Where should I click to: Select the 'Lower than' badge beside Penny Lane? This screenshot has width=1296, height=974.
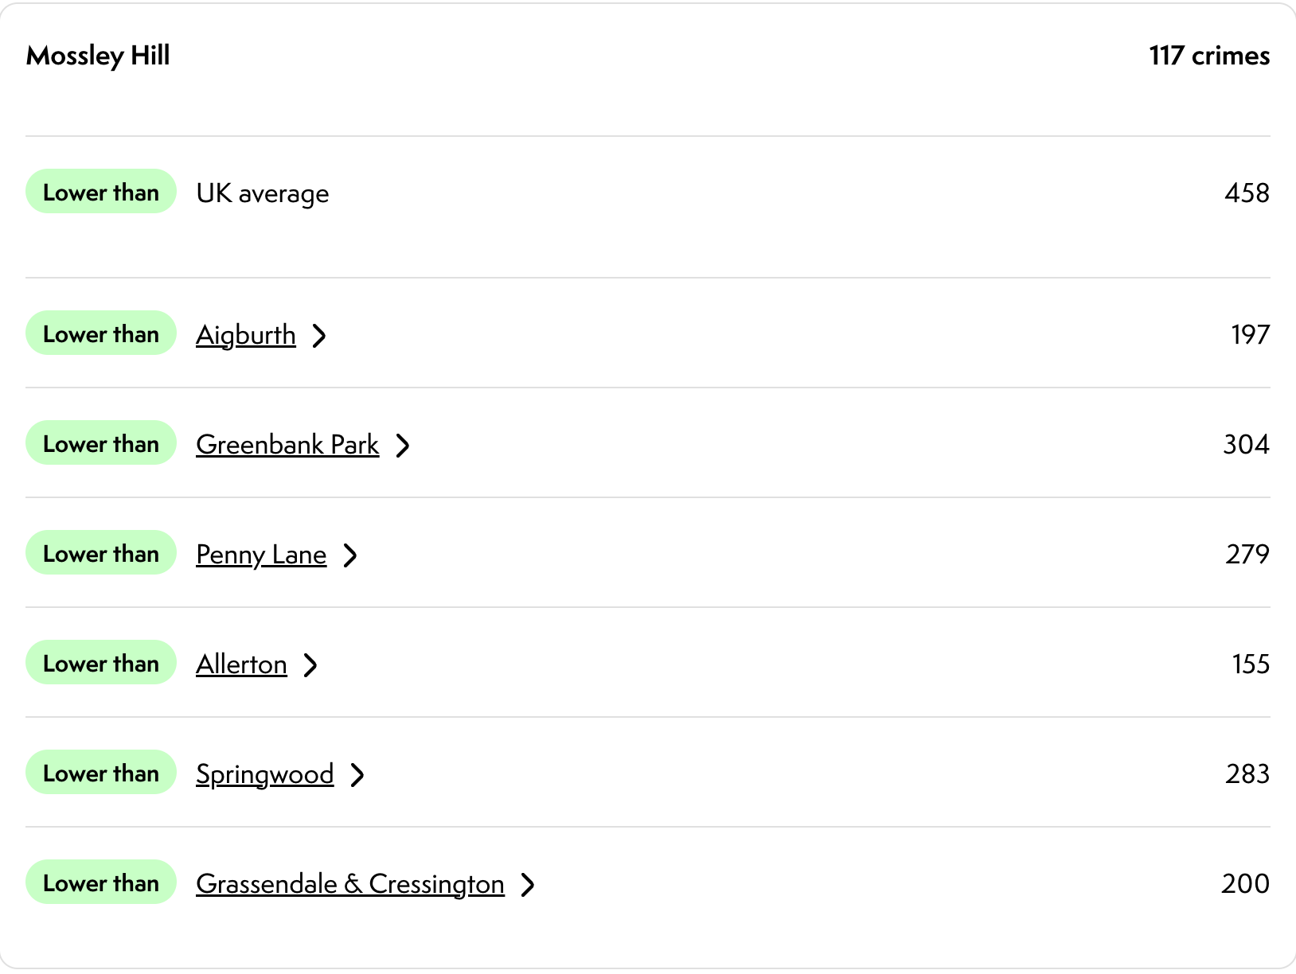tap(101, 554)
